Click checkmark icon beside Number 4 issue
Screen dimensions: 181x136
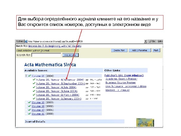(x=34, y=87)
